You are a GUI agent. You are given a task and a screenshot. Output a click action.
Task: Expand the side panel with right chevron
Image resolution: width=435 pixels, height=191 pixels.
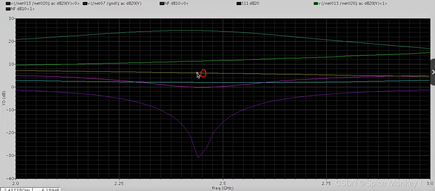click(433, 72)
